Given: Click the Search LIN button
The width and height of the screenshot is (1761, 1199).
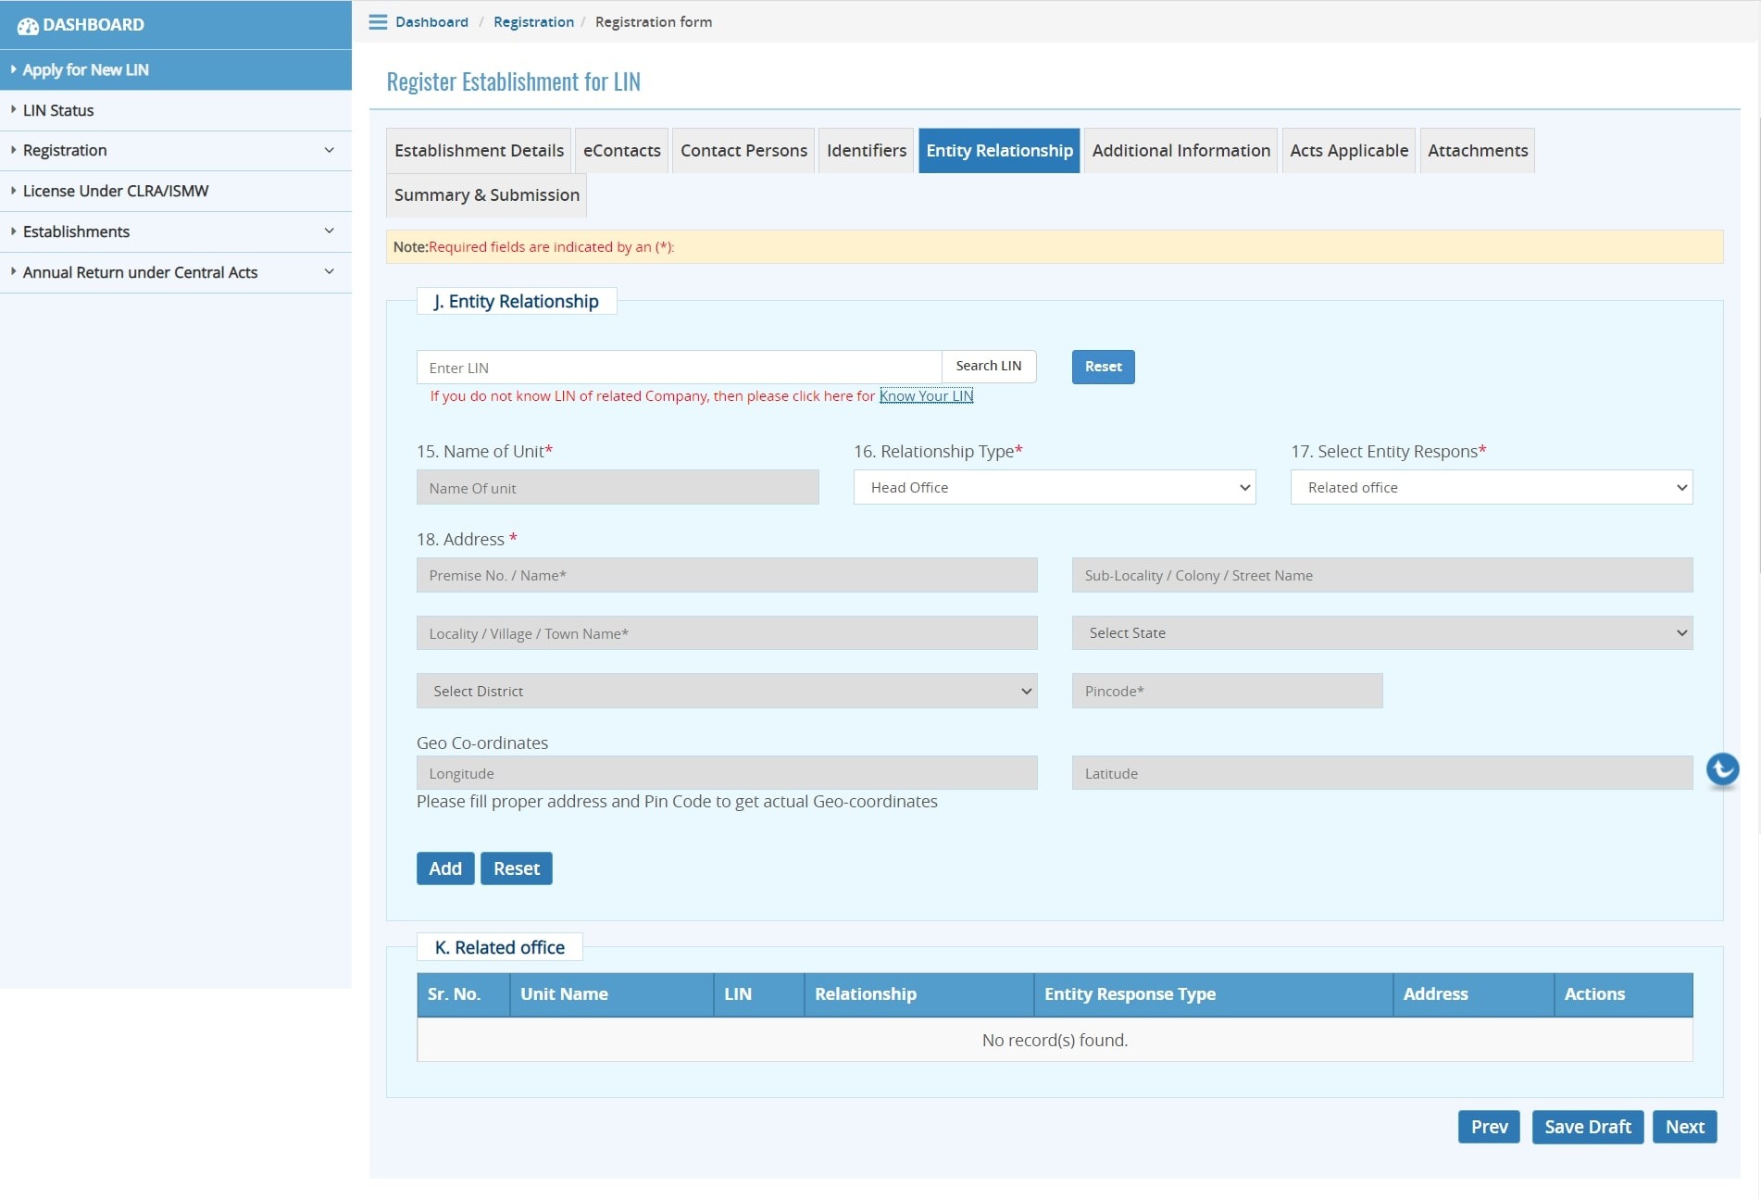Looking at the screenshot, I should [x=988, y=367].
